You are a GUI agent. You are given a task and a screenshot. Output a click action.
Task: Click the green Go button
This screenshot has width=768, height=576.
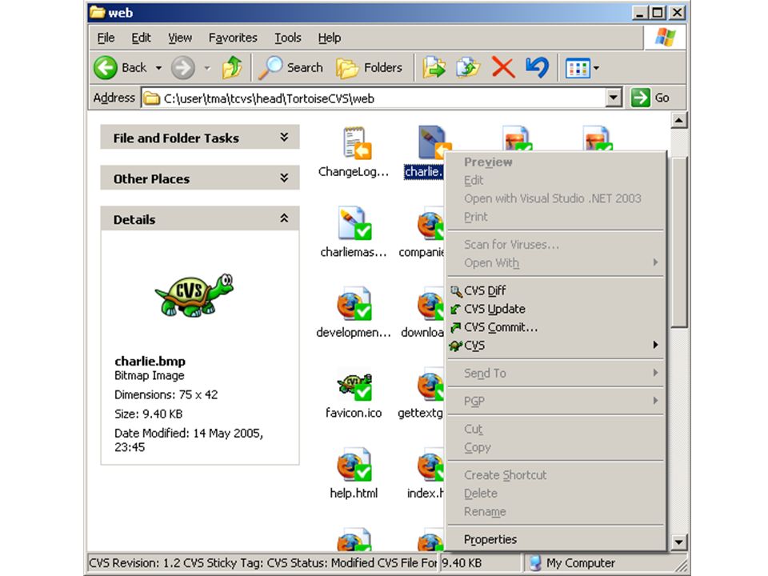(650, 98)
